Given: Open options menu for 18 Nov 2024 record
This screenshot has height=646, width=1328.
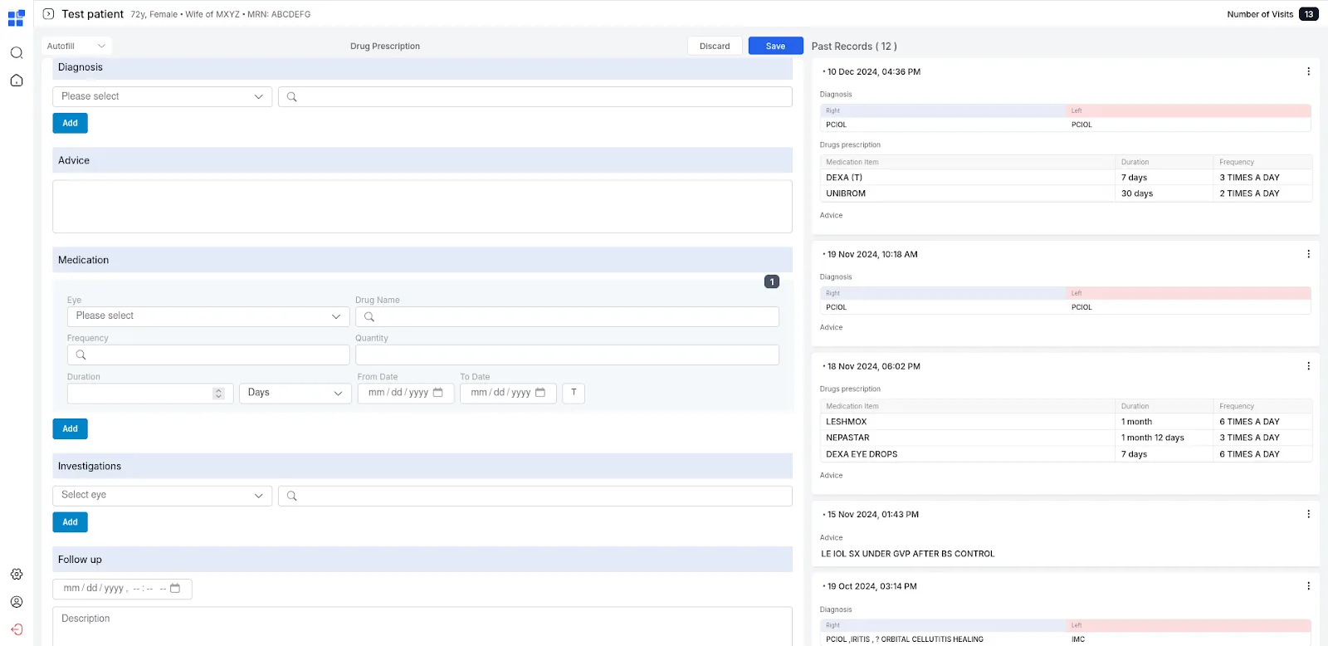Looking at the screenshot, I should pos(1308,366).
